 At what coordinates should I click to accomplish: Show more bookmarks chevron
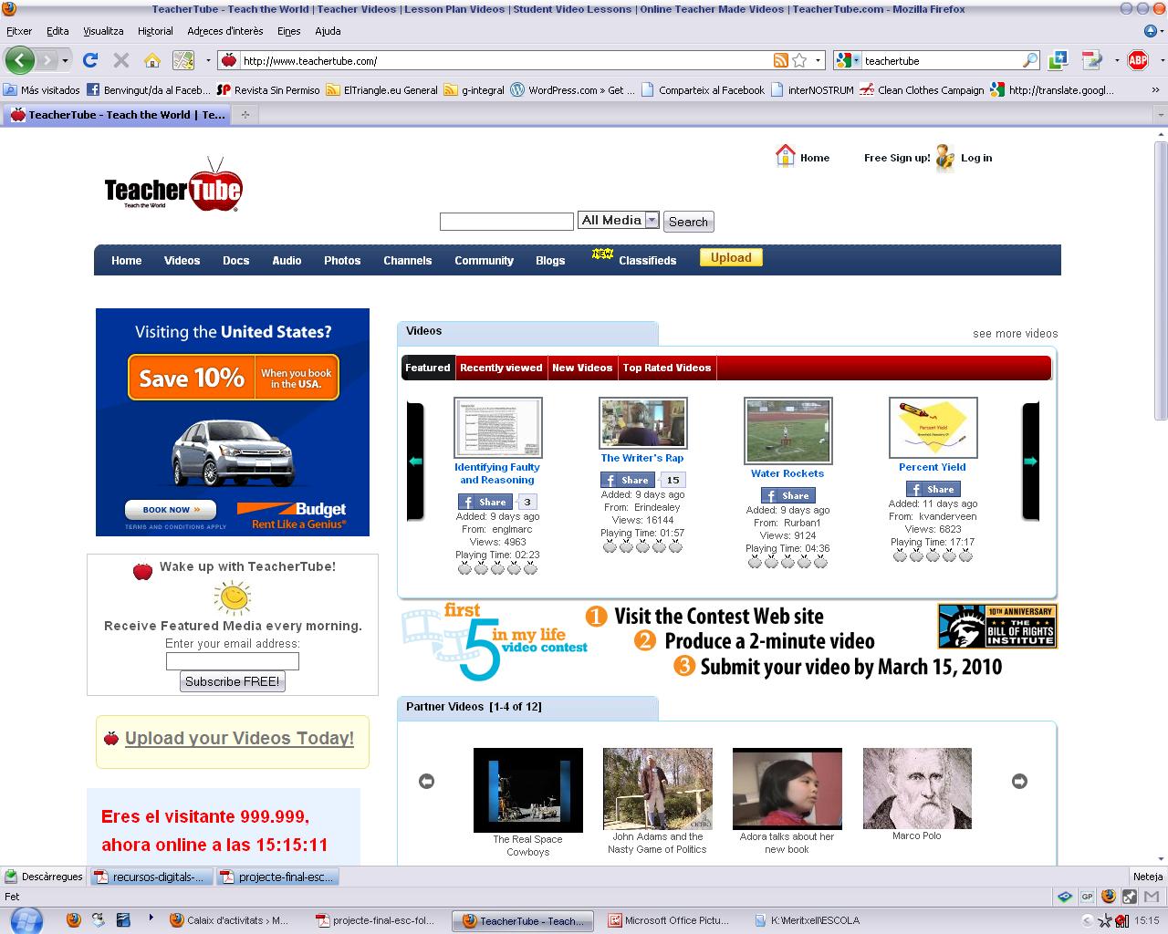[x=1155, y=90]
